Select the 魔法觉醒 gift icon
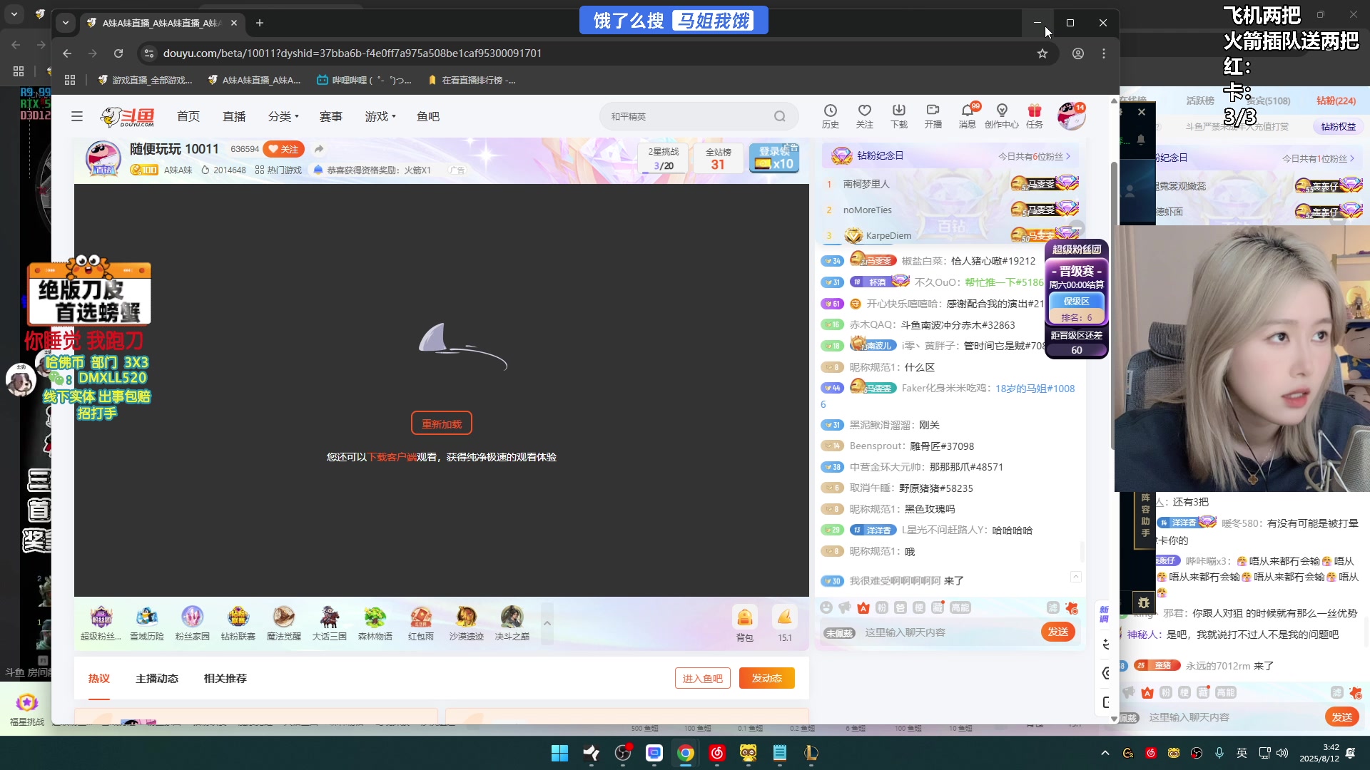This screenshot has width=1370, height=770. pos(284,623)
